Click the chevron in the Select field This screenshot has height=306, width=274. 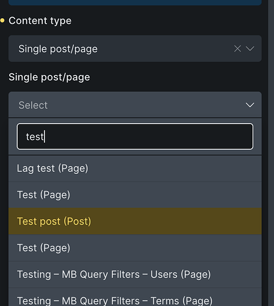tap(250, 105)
